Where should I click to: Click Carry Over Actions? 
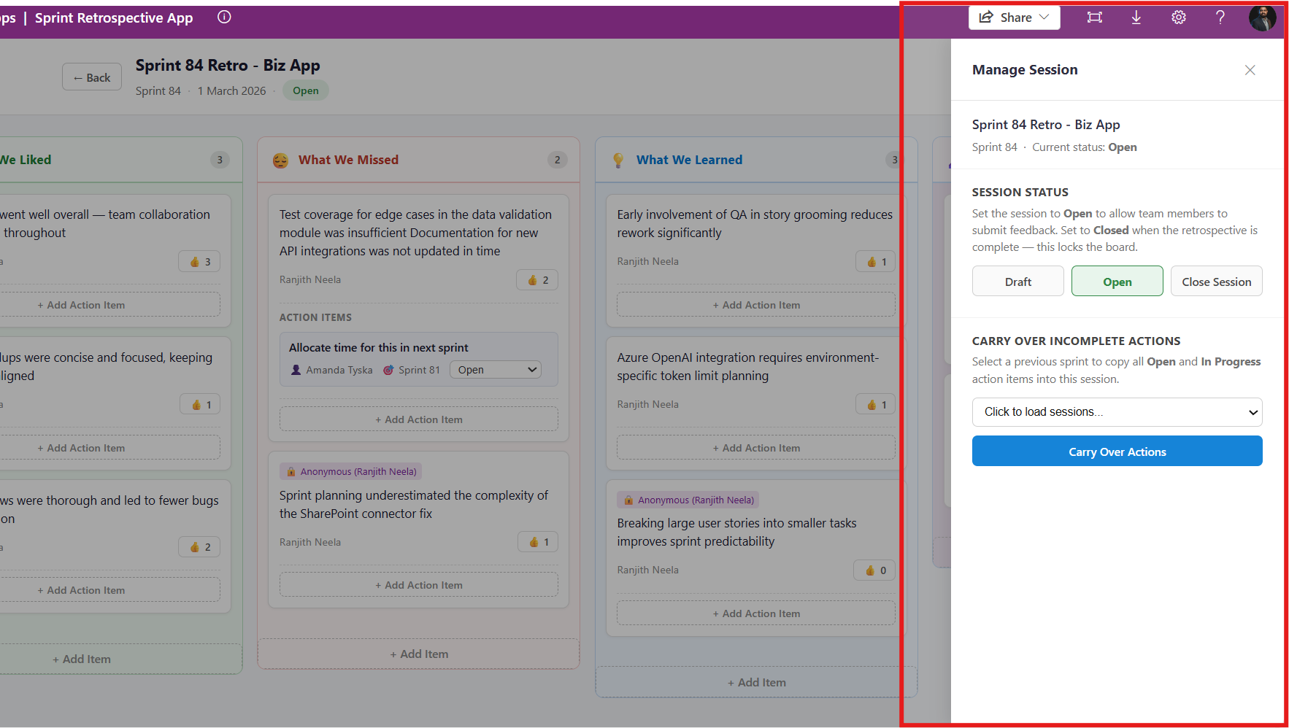[x=1117, y=451]
